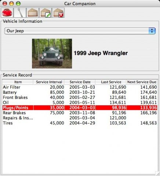The image size is (160, 176).
Task: Select the Battery row
Action: pos(80,92)
